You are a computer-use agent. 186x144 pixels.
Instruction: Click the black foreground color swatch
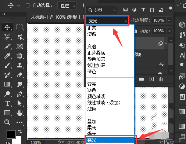pos(11,134)
